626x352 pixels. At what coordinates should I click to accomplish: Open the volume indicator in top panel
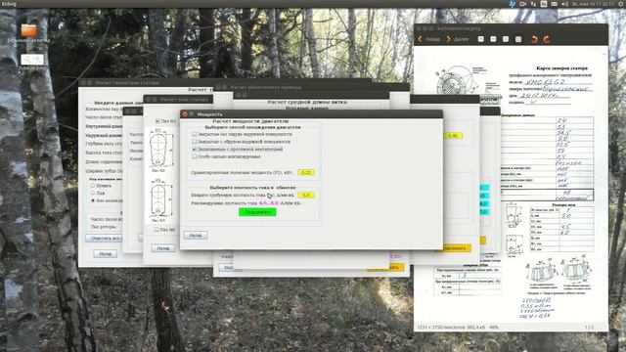click(564, 4)
